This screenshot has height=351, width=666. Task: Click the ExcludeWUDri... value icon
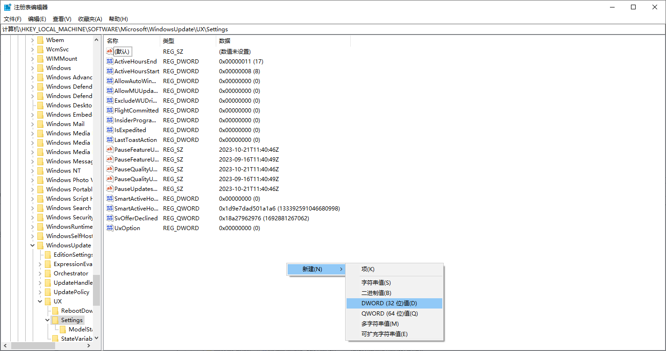coord(110,100)
